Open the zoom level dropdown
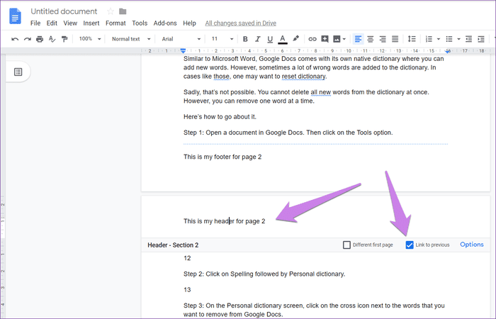 point(90,38)
